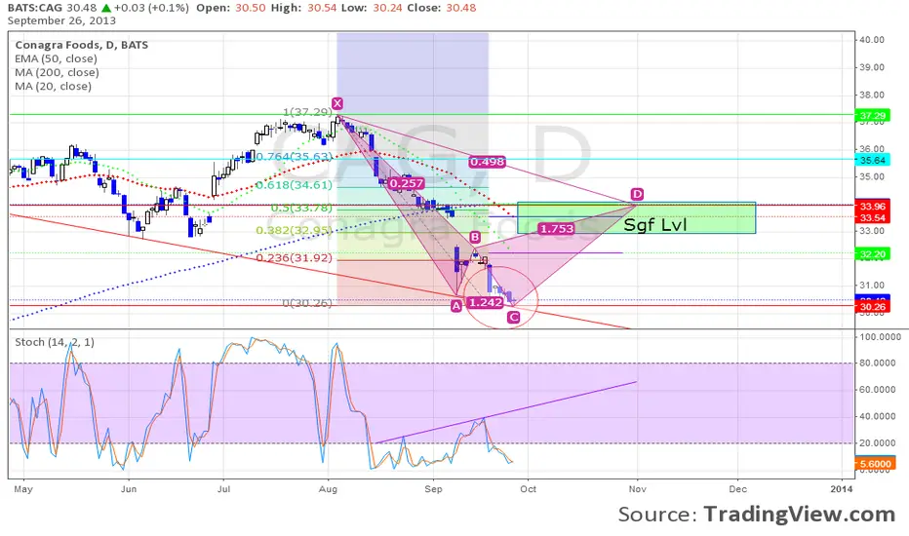Click the red 33.96 price tag
The width and height of the screenshot is (909, 536).
point(873,207)
